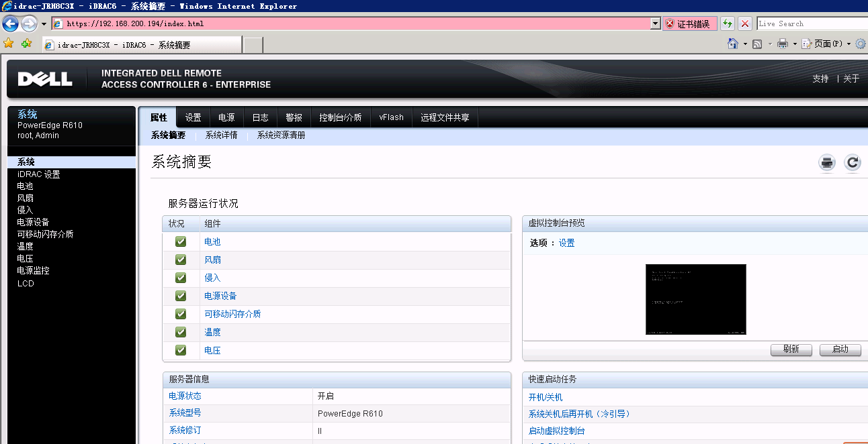Viewport: 868px width, 444px height.
Task: Click the Add to Favorites icon
Action: pyautogui.click(x=26, y=44)
